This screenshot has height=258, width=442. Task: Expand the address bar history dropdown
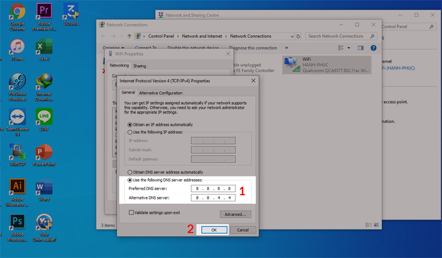click(x=292, y=36)
